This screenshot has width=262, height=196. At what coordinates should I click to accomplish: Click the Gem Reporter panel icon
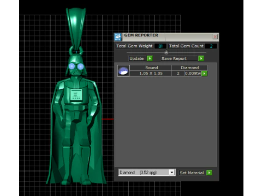pyautogui.click(x=118, y=37)
